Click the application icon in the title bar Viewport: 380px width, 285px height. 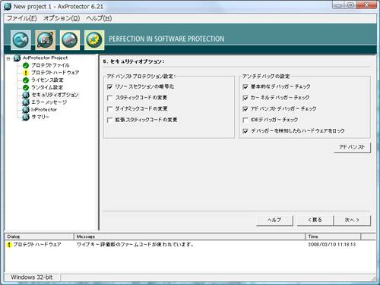(8, 7)
